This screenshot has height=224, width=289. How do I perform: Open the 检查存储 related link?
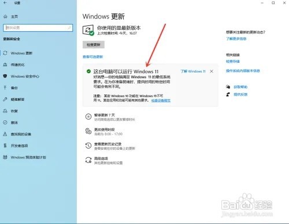click(x=233, y=62)
